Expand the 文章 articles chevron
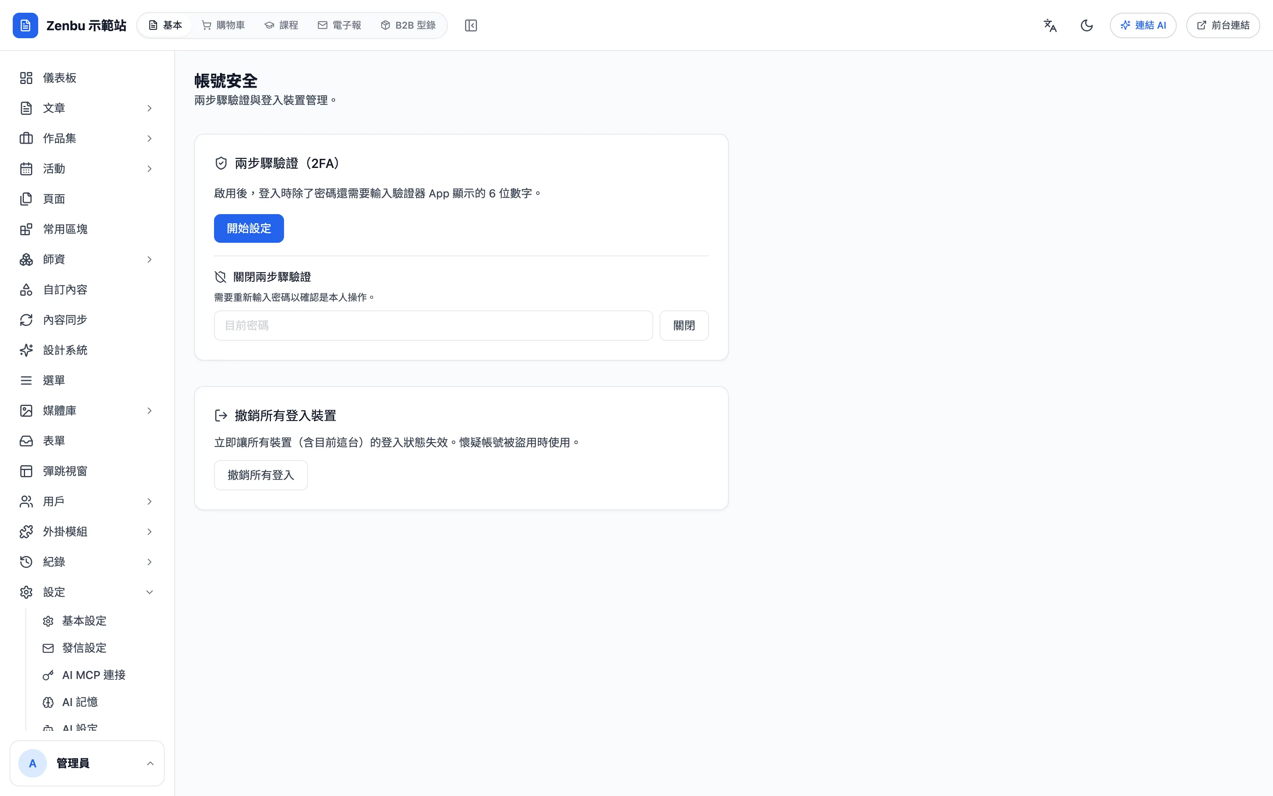The width and height of the screenshot is (1273, 796). (x=150, y=108)
